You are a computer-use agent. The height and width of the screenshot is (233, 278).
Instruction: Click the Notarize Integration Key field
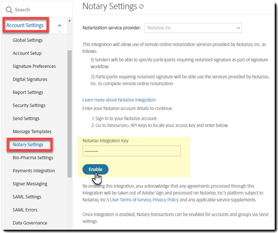132,151
